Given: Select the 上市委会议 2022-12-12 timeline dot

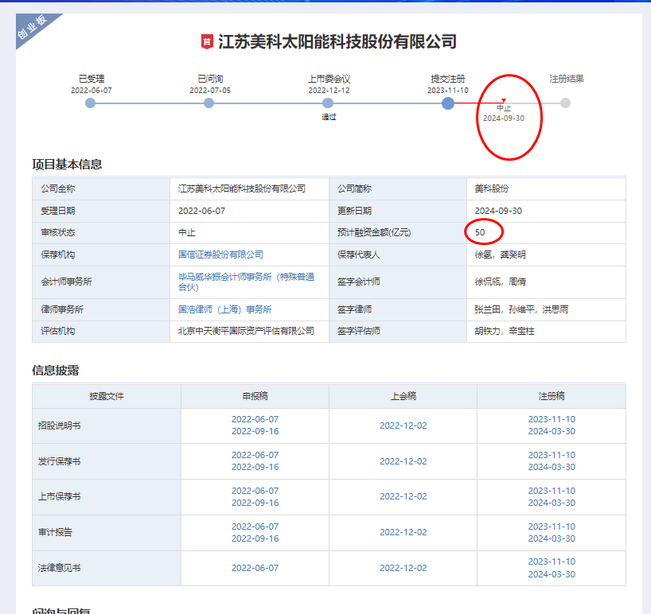Looking at the screenshot, I should 328,103.
